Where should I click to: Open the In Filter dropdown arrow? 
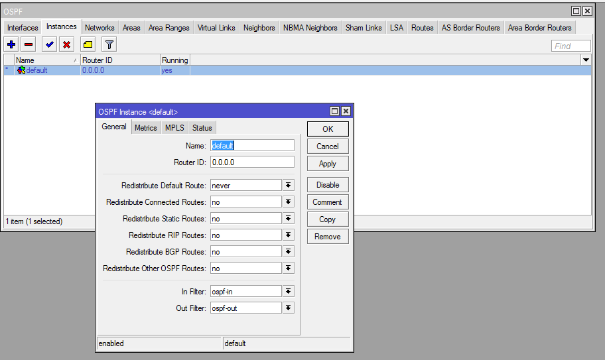coord(289,292)
